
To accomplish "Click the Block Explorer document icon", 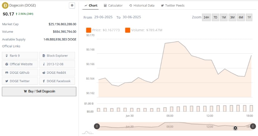I will (x=44, y=56).
